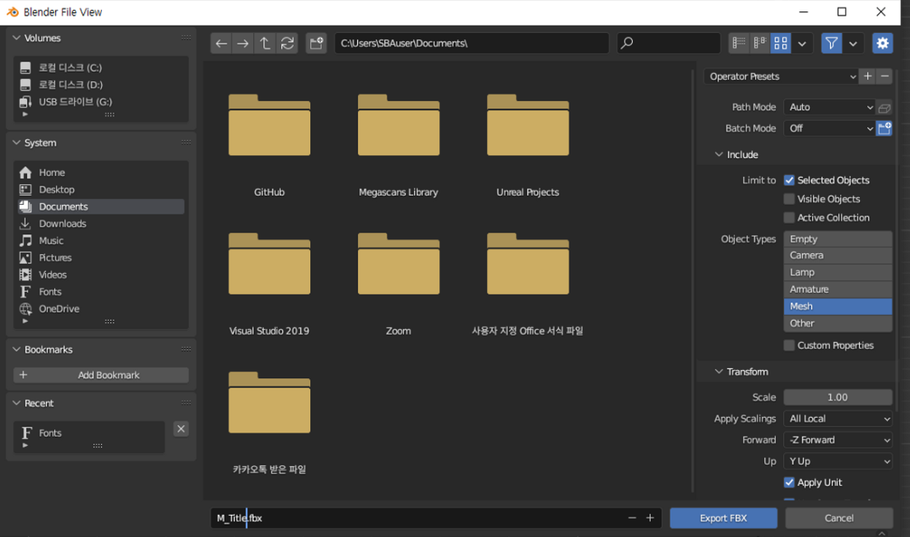Screen dimensions: 910x537
Task: Click Export FBX button
Action: pyautogui.click(x=724, y=518)
